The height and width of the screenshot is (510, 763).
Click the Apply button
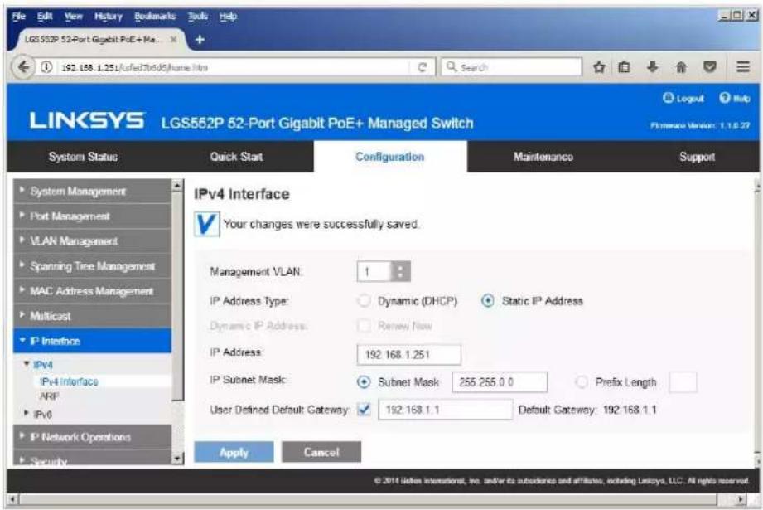(234, 452)
